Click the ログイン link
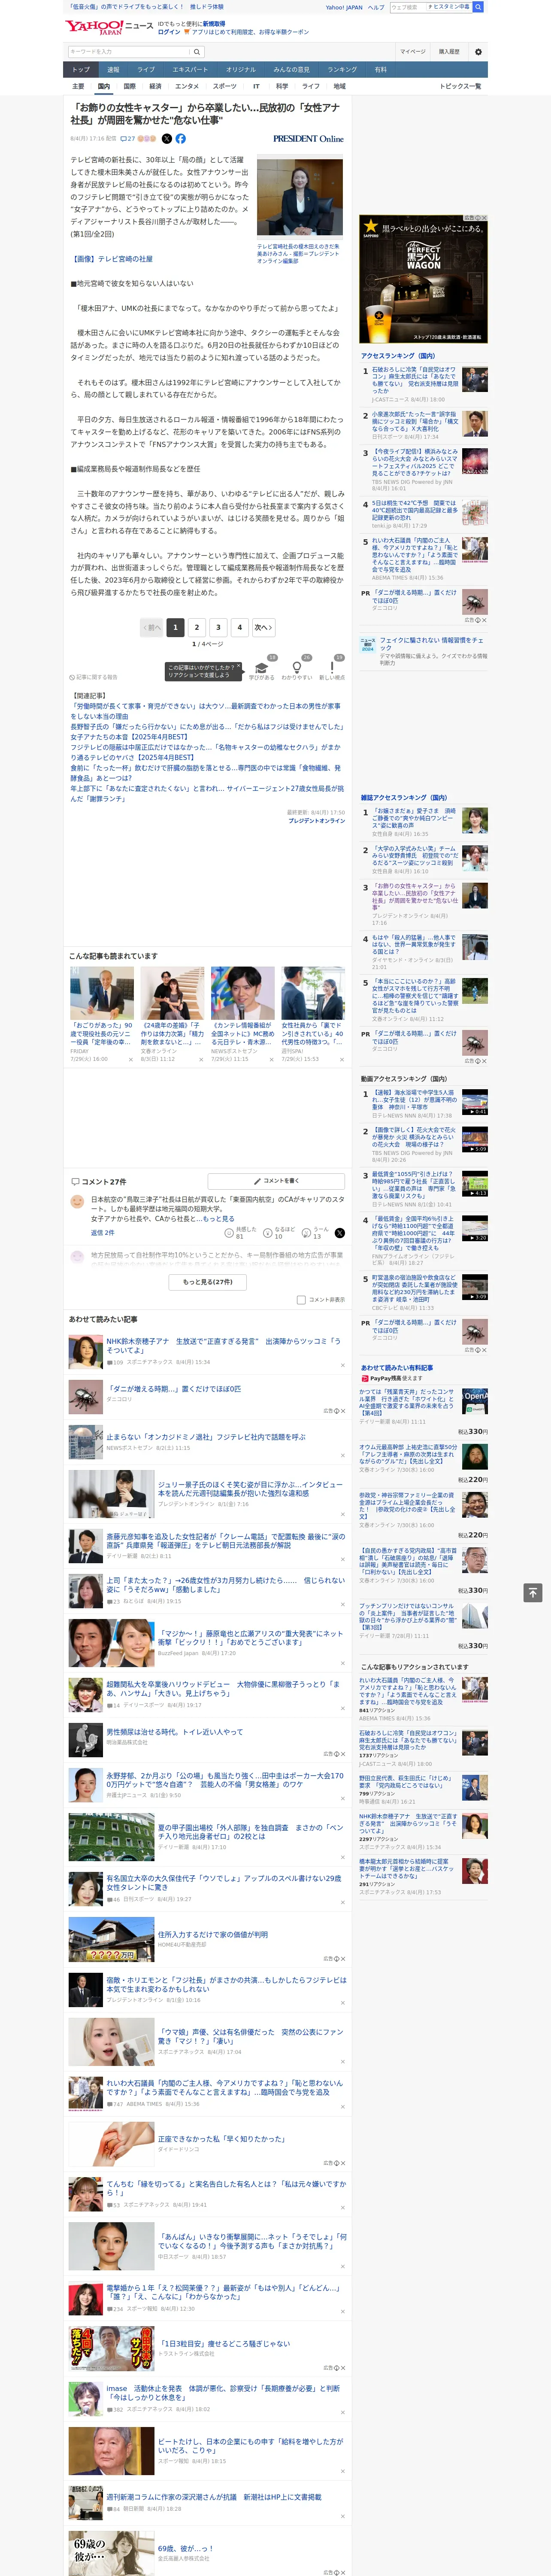This screenshot has height=2576, width=551. click(x=169, y=32)
